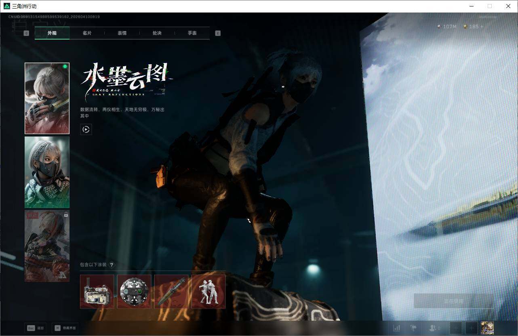Click the E next-tab key icon
518x336 pixels.
click(218, 33)
